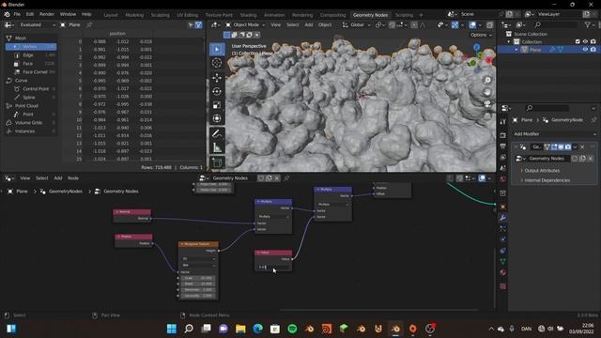Expand the viewport Options dropdown
Viewport: 601px width, 338px height.
tap(481, 35)
